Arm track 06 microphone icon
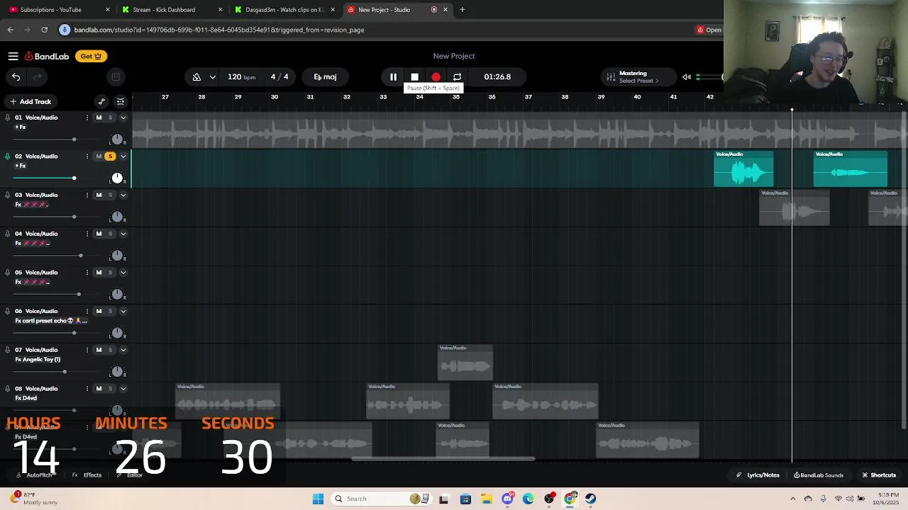The height and width of the screenshot is (510, 908). pos(7,311)
